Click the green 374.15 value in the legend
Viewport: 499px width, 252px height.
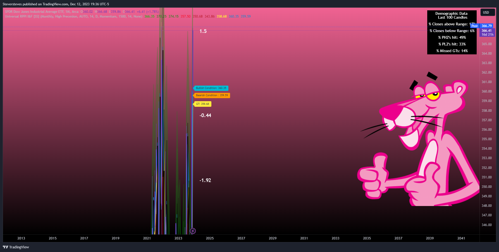click(x=173, y=16)
